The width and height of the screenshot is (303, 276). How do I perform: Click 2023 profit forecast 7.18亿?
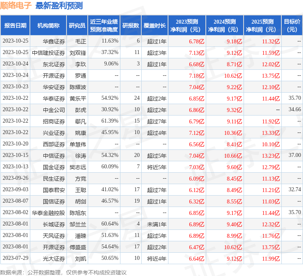click(196, 76)
